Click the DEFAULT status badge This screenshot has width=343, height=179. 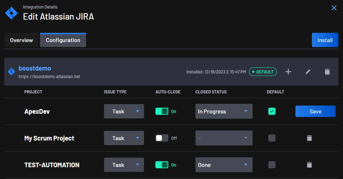[263, 72]
